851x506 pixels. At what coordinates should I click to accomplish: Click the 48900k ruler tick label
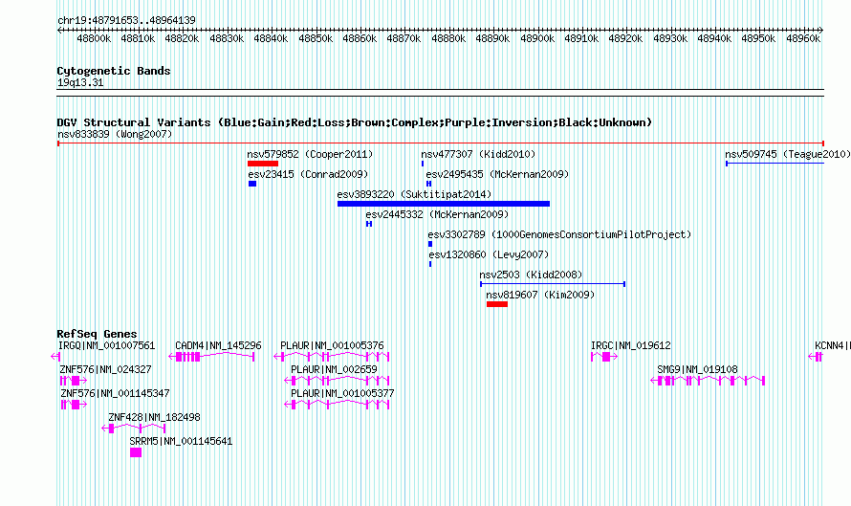537,38
